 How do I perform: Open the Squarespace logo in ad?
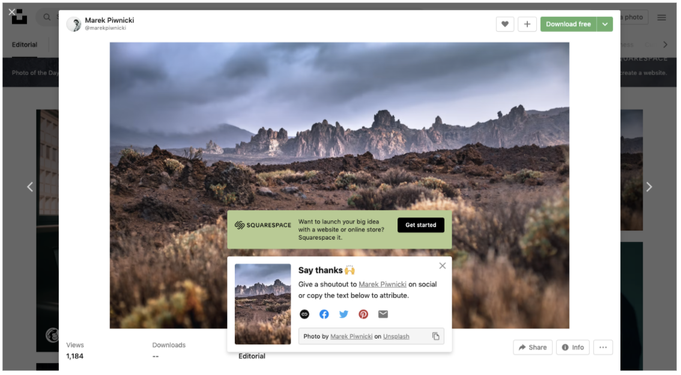pyautogui.click(x=263, y=225)
